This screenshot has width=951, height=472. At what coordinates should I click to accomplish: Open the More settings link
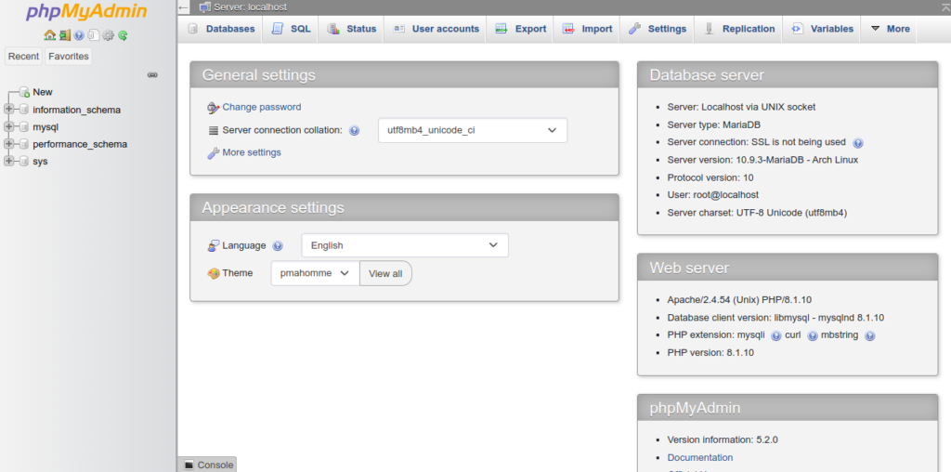(252, 152)
